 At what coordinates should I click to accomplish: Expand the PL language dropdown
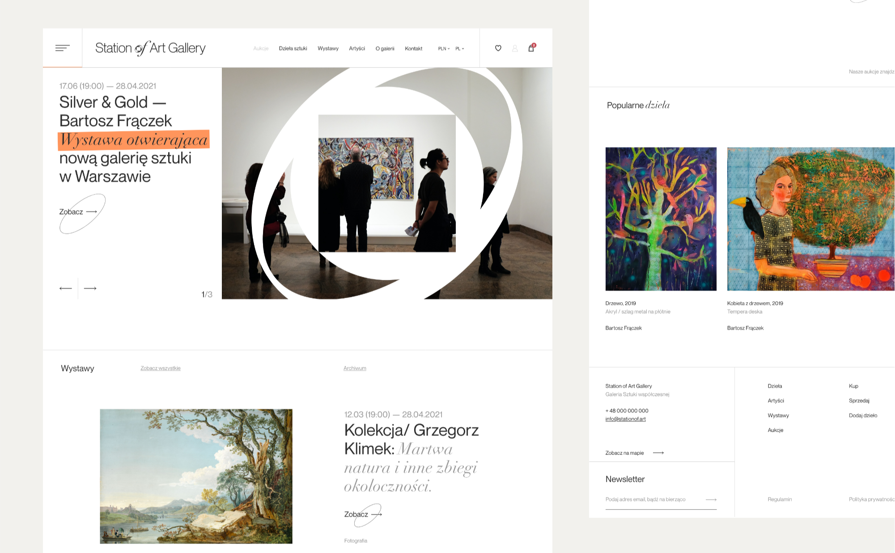click(460, 49)
